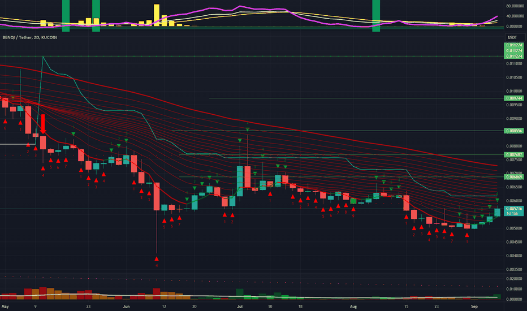The image size is (527, 311).
Task: Click the 0.010000 price axis value
Action: click(x=514, y=91)
